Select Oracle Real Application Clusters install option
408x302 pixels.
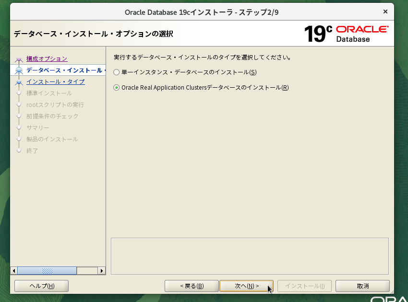pos(201,88)
